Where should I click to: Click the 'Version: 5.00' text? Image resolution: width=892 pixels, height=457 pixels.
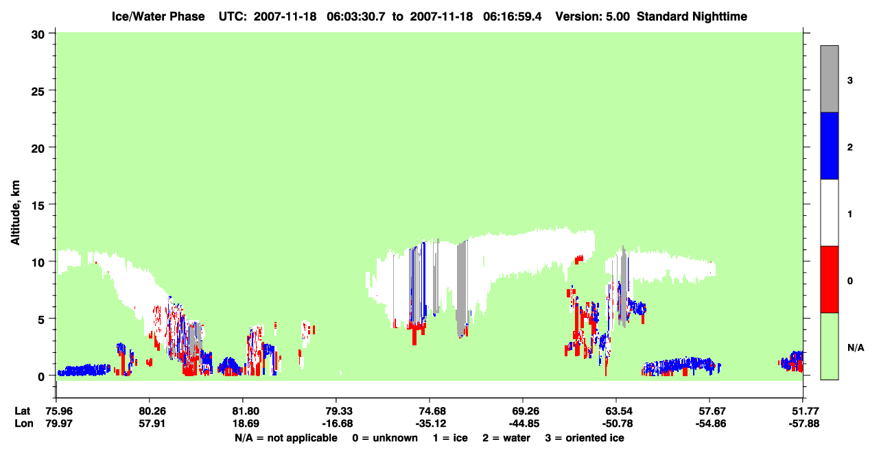click(x=592, y=16)
